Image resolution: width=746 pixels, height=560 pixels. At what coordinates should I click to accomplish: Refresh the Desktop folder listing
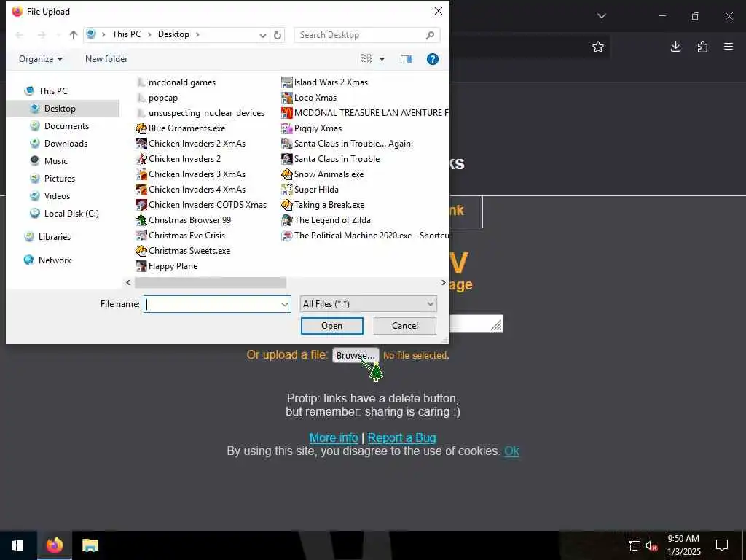point(278,35)
